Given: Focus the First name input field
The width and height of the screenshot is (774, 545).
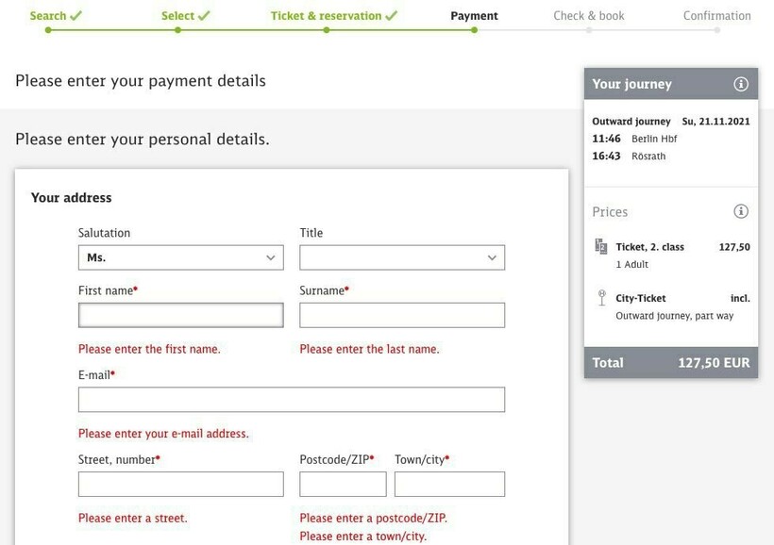Looking at the screenshot, I should (180, 315).
